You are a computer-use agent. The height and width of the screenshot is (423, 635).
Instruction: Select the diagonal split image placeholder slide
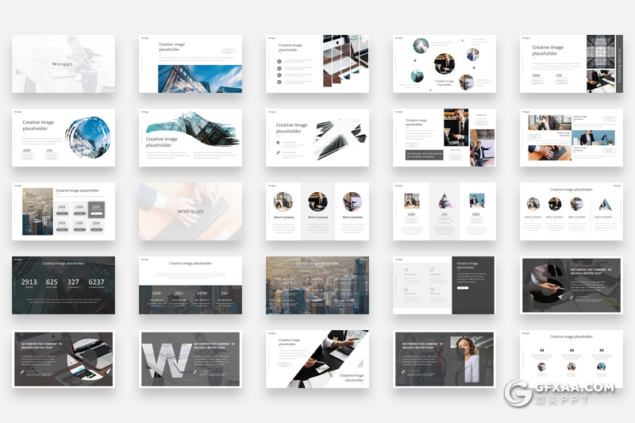tap(317, 359)
